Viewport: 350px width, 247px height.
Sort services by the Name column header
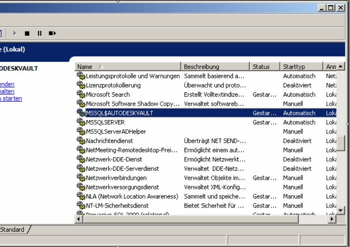(128, 67)
